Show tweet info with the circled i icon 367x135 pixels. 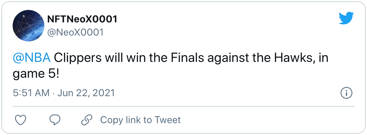click(346, 93)
